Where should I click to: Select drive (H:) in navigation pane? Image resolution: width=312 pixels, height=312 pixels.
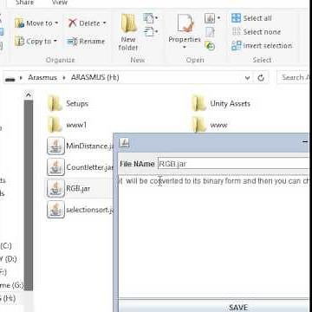click(8, 298)
